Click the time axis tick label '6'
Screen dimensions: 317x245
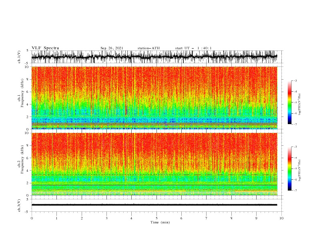pos(181,218)
